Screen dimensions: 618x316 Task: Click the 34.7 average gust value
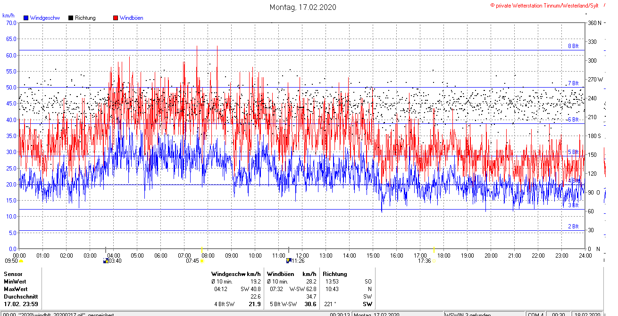coord(311,297)
